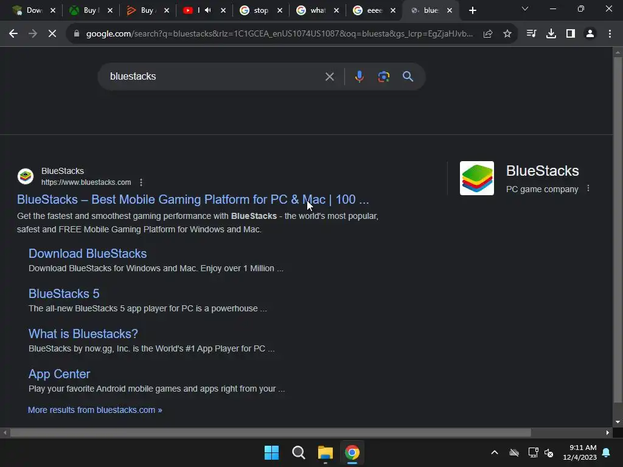Open the tab search chevron
The image size is (623, 467).
[525, 9]
